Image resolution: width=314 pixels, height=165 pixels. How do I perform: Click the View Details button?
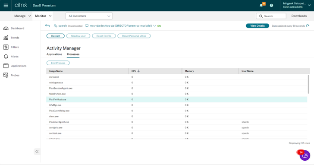point(257,25)
